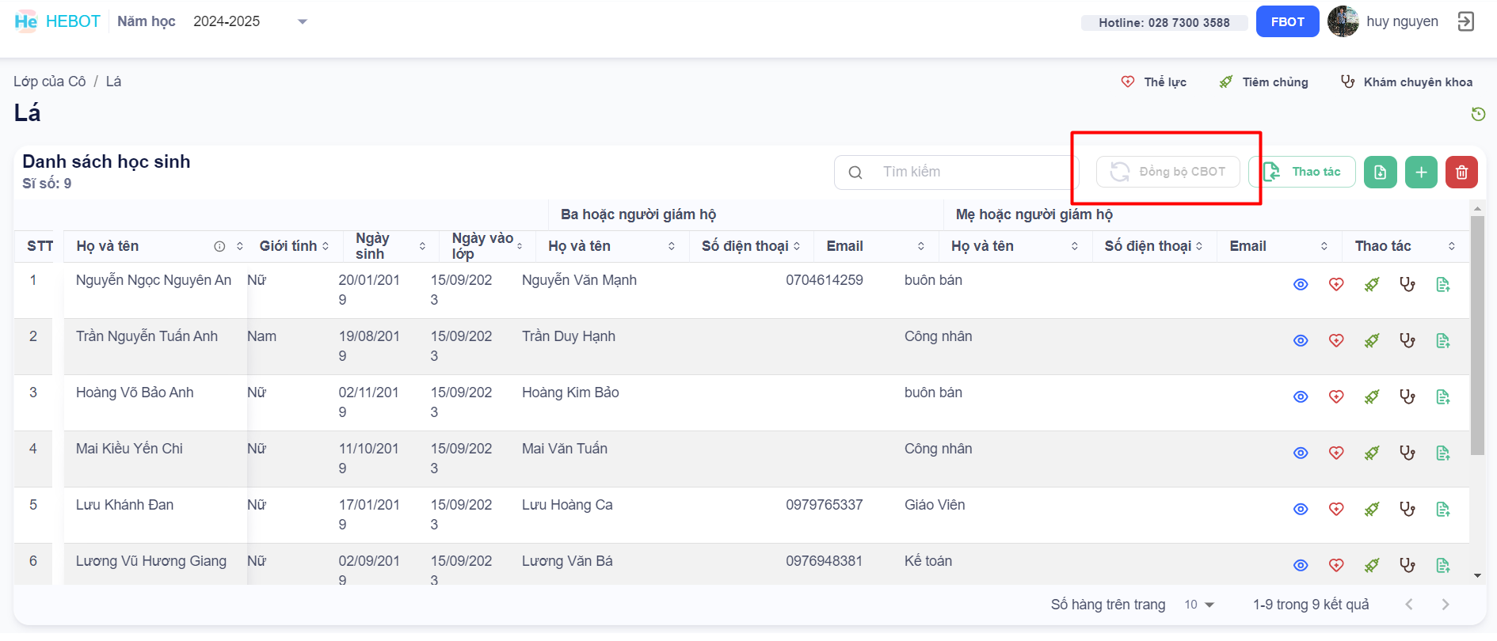Click the red trash delete button
The width and height of the screenshot is (1497, 641).
pyautogui.click(x=1461, y=173)
